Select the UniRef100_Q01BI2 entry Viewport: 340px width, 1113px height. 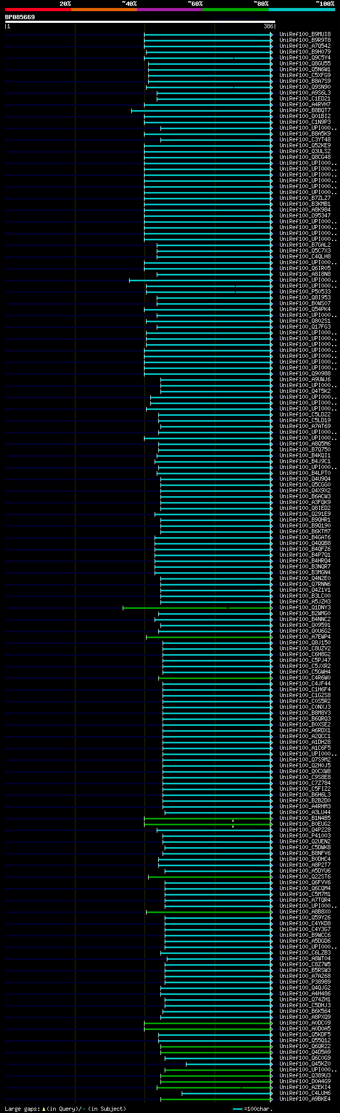click(x=305, y=116)
